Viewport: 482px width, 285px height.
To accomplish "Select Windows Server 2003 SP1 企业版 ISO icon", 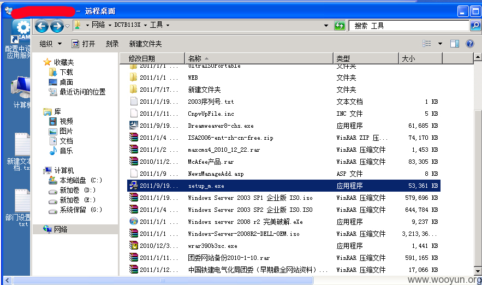I will (x=133, y=198).
